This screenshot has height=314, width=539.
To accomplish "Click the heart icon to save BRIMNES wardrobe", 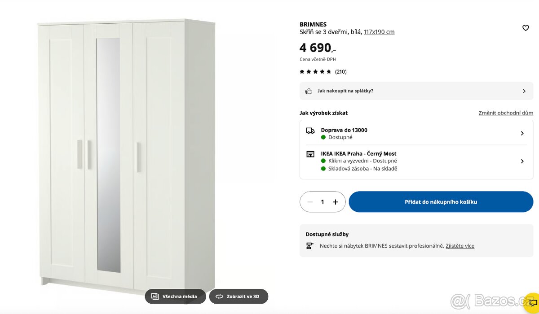I will [526, 28].
